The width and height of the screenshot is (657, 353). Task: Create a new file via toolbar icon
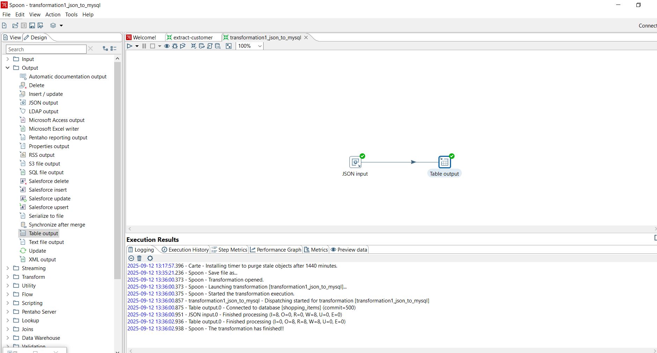tap(4, 25)
